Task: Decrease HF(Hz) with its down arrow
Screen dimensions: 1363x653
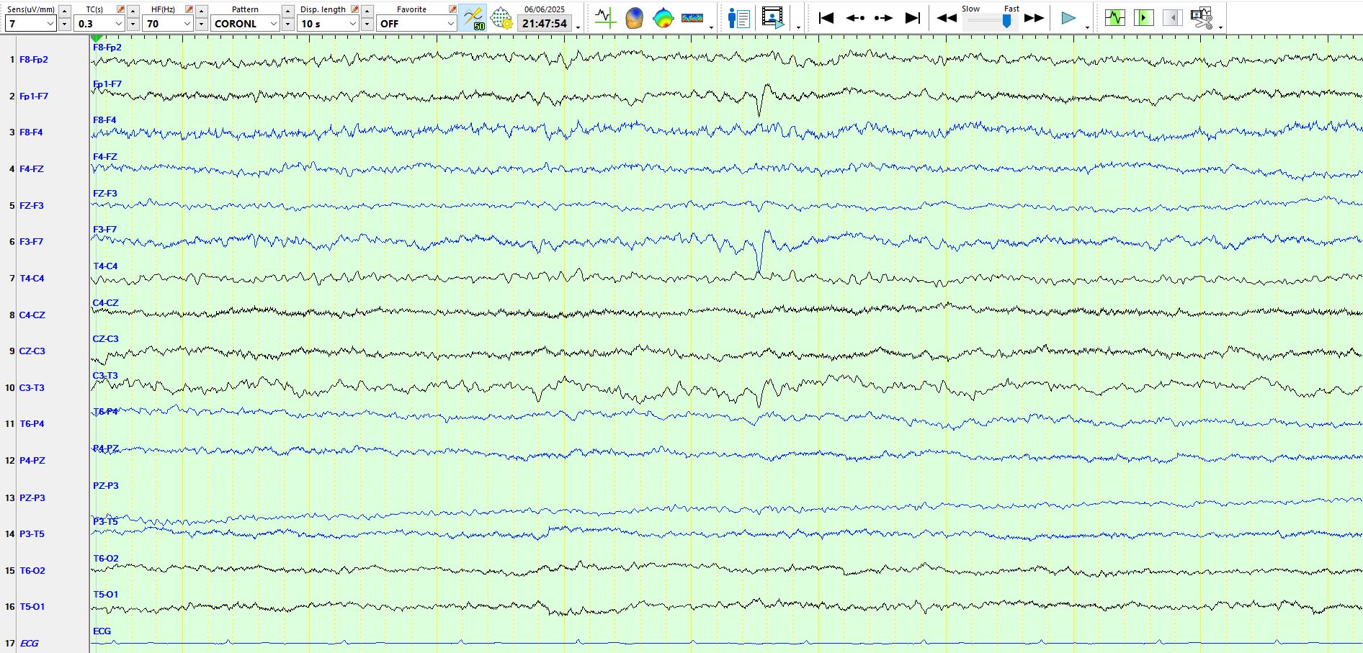Action: [x=202, y=24]
